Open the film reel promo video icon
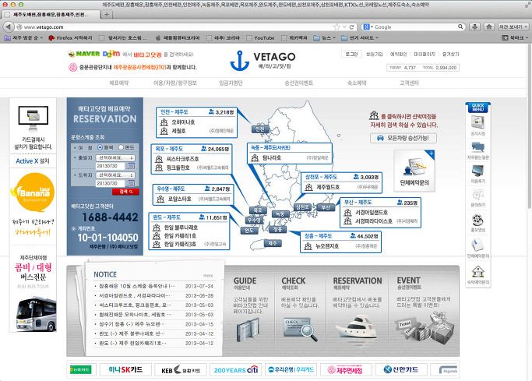Image resolution: width=532 pixels, height=381 pixels. click(477, 220)
